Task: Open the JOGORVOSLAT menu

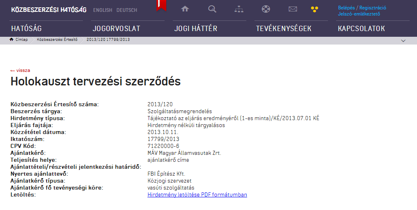Action: pyautogui.click(x=116, y=29)
